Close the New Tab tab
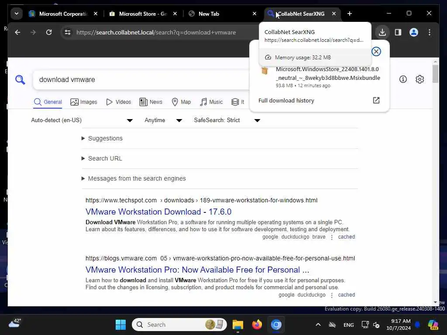 (254, 14)
